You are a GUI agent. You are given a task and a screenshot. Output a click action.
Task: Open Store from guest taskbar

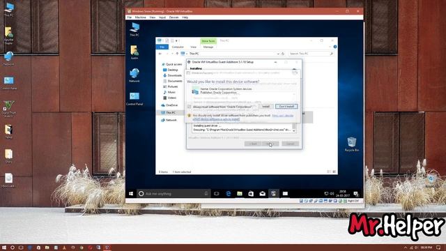click(251, 194)
